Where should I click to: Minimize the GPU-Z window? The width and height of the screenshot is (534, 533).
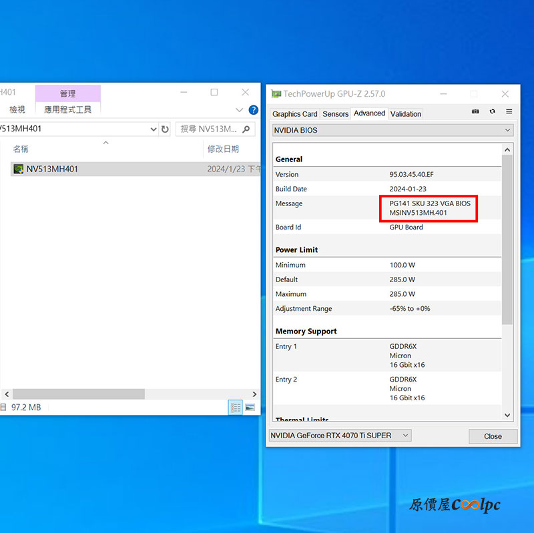(x=443, y=94)
